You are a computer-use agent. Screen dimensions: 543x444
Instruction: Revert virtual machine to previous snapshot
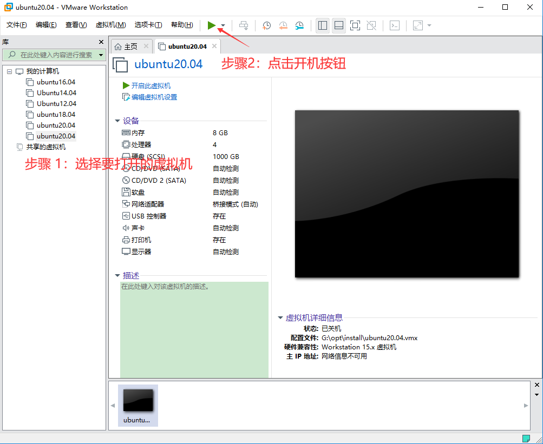pyautogui.click(x=283, y=25)
